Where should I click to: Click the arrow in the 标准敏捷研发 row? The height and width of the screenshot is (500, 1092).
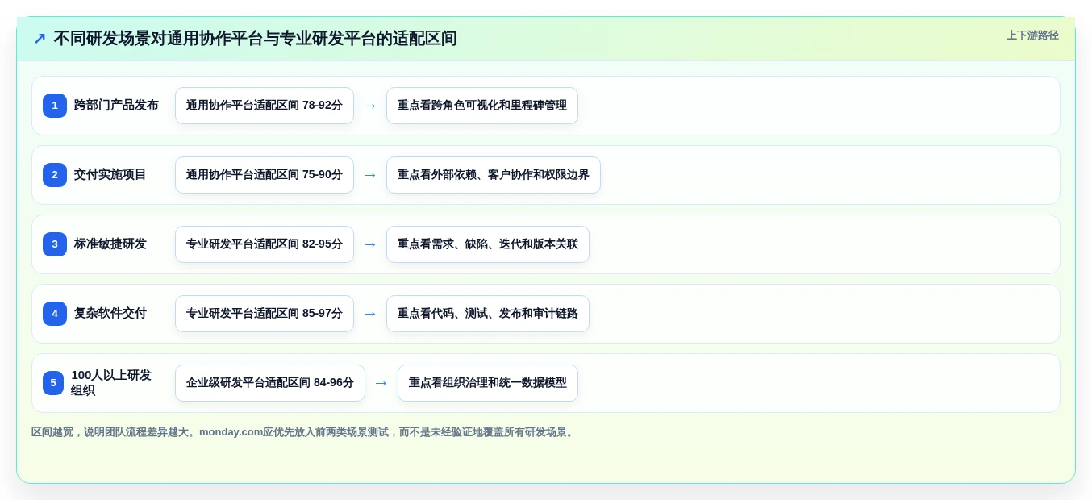[370, 244]
